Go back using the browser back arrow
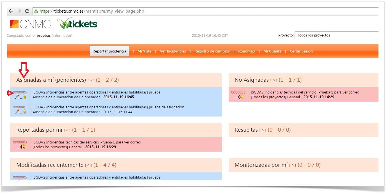Screen dimensions: 388x194 click(11, 11)
